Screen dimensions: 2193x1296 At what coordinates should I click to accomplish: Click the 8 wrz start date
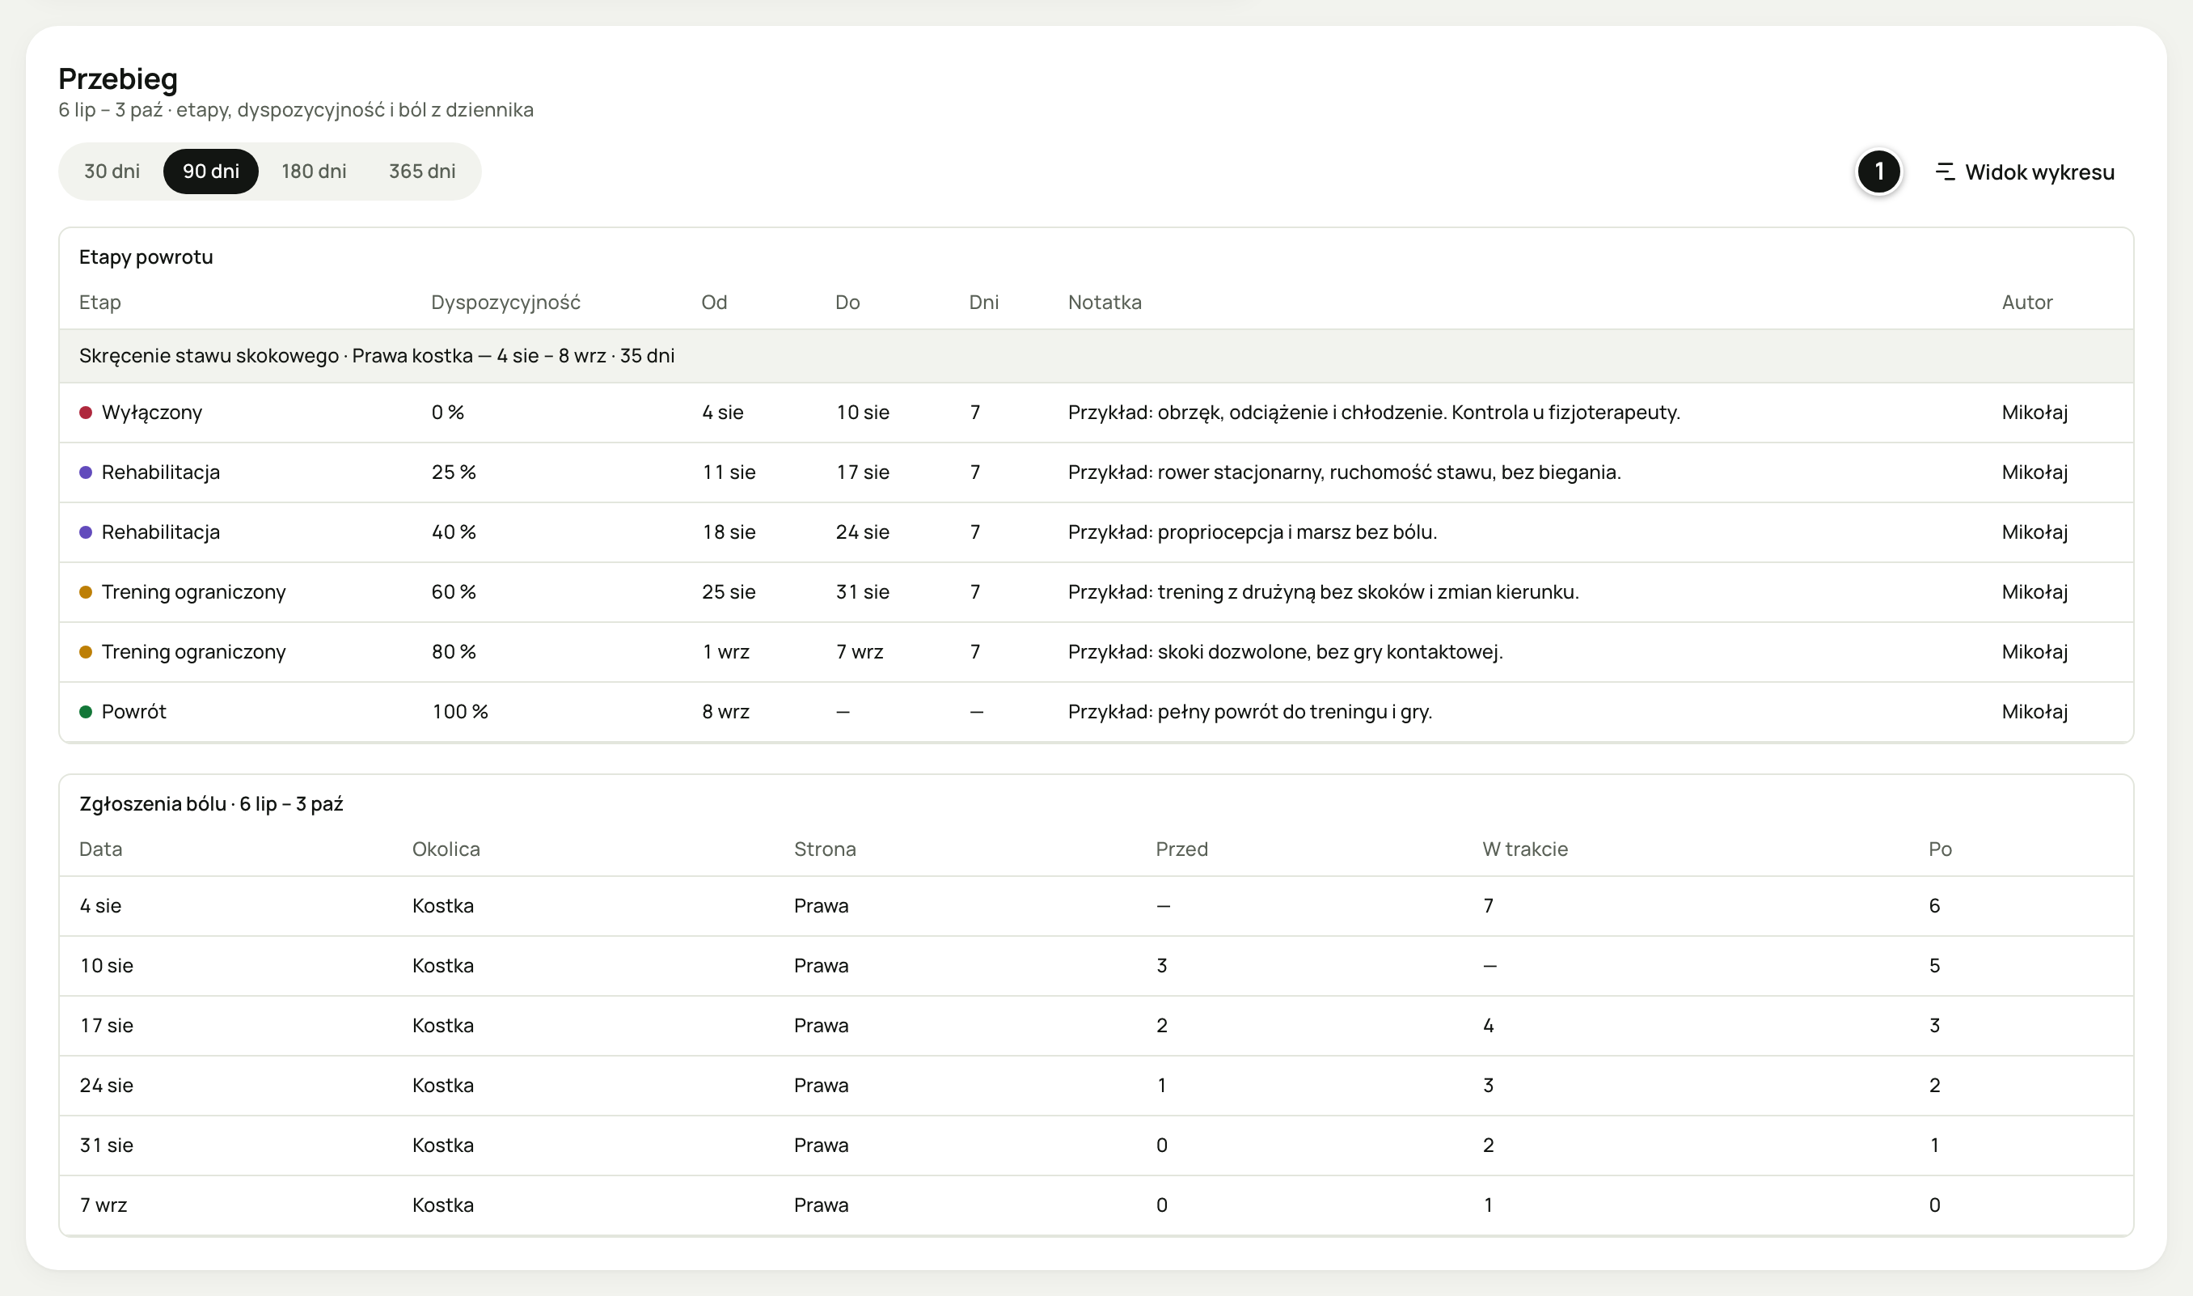click(726, 712)
